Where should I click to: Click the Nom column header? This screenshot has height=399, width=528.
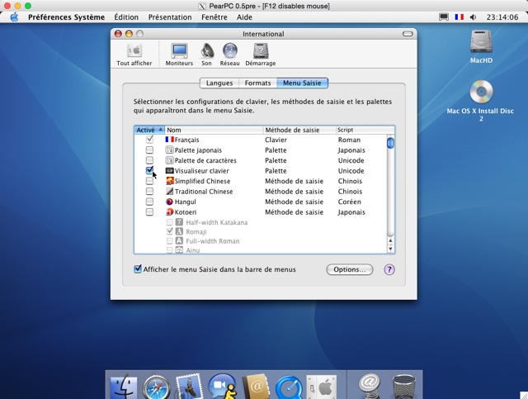coord(214,130)
